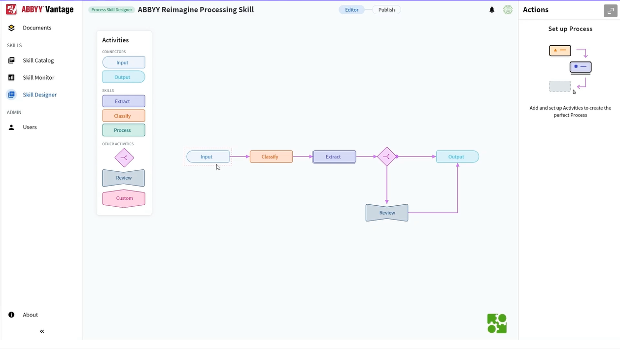Click the Process Skill Designer badge

tap(112, 10)
